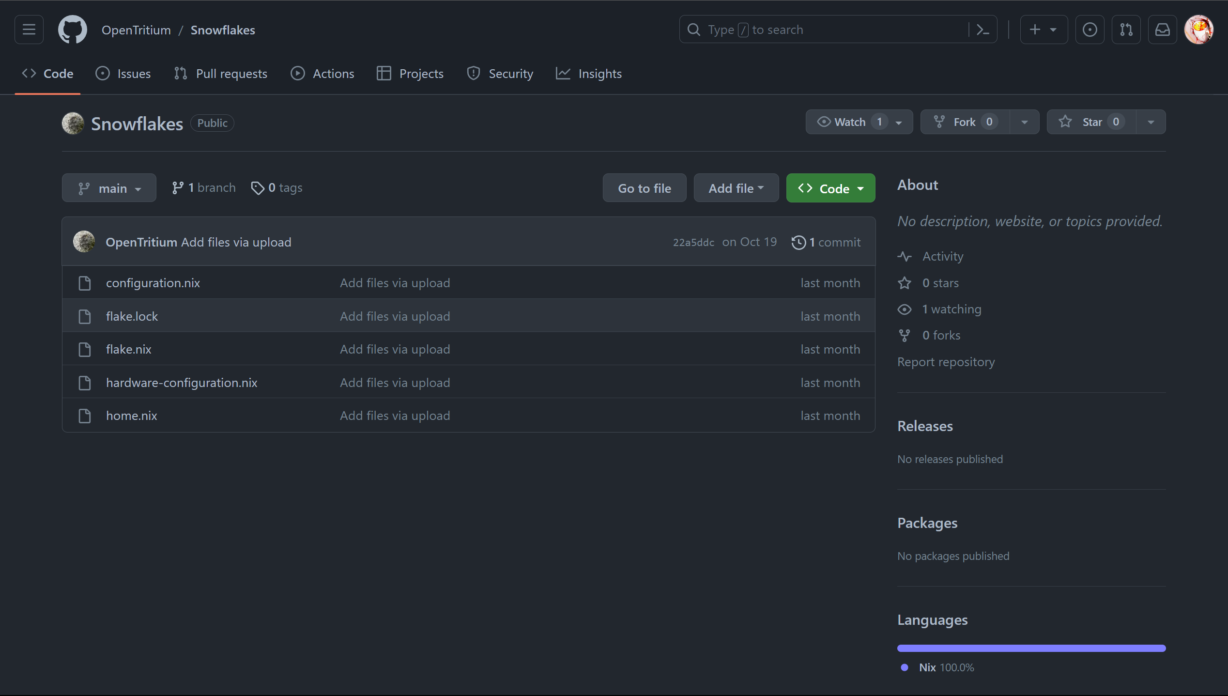Open pull requests icon in header
The width and height of the screenshot is (1228, 696).
[x=1126, y=30]
